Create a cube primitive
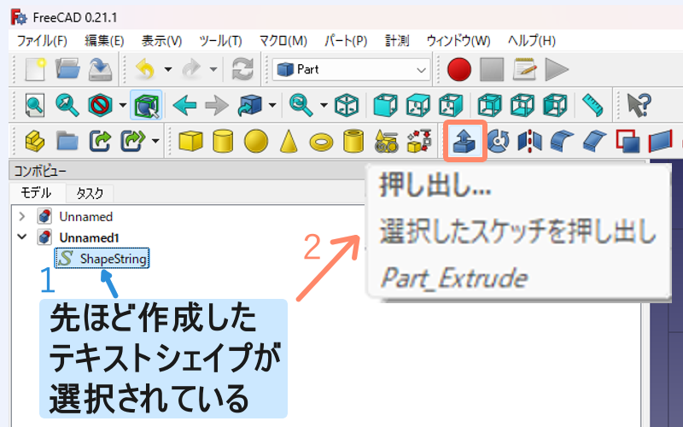This screenshot has height=427, width=683. [190, 141]
